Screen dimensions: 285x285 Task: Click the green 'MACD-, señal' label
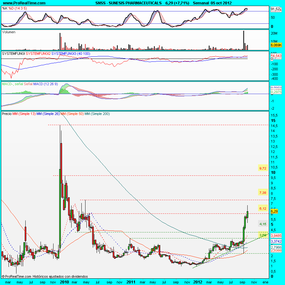tap(12, 84)
